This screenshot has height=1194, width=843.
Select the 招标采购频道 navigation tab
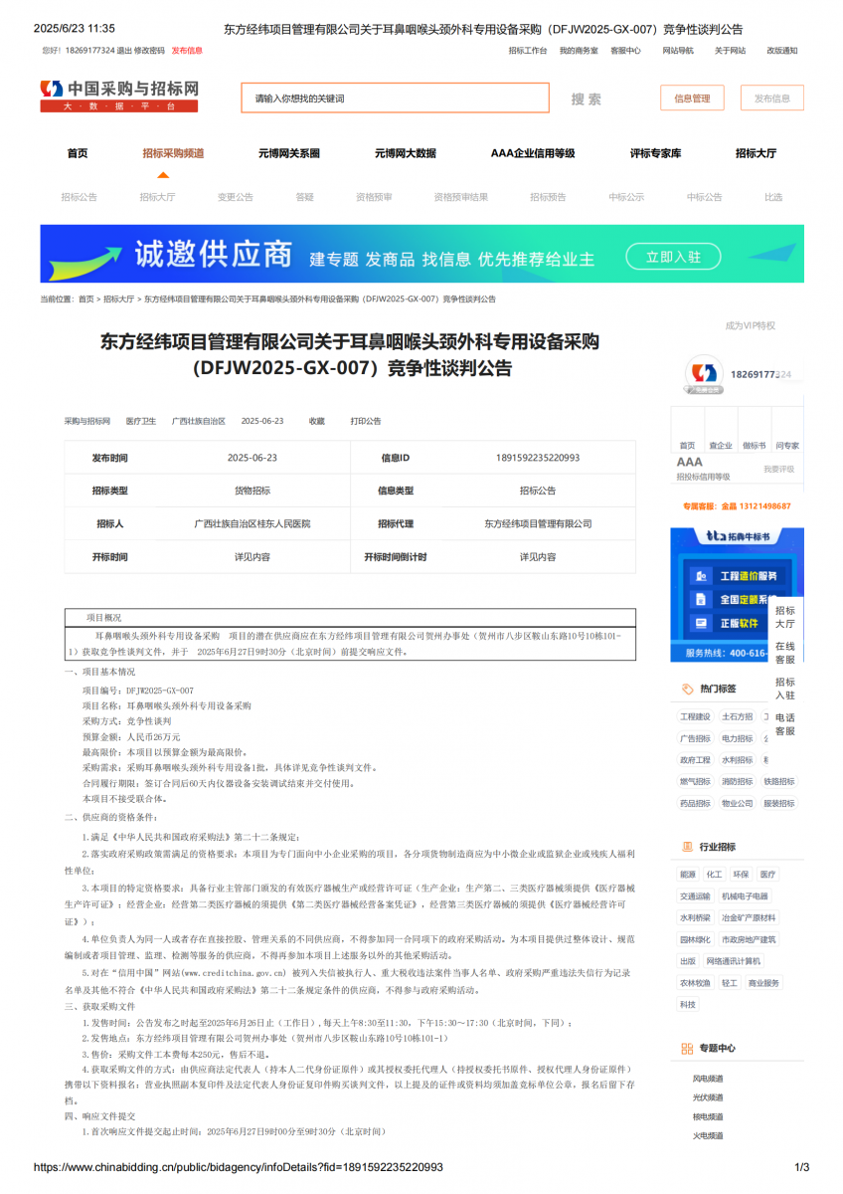click(173, 153)
